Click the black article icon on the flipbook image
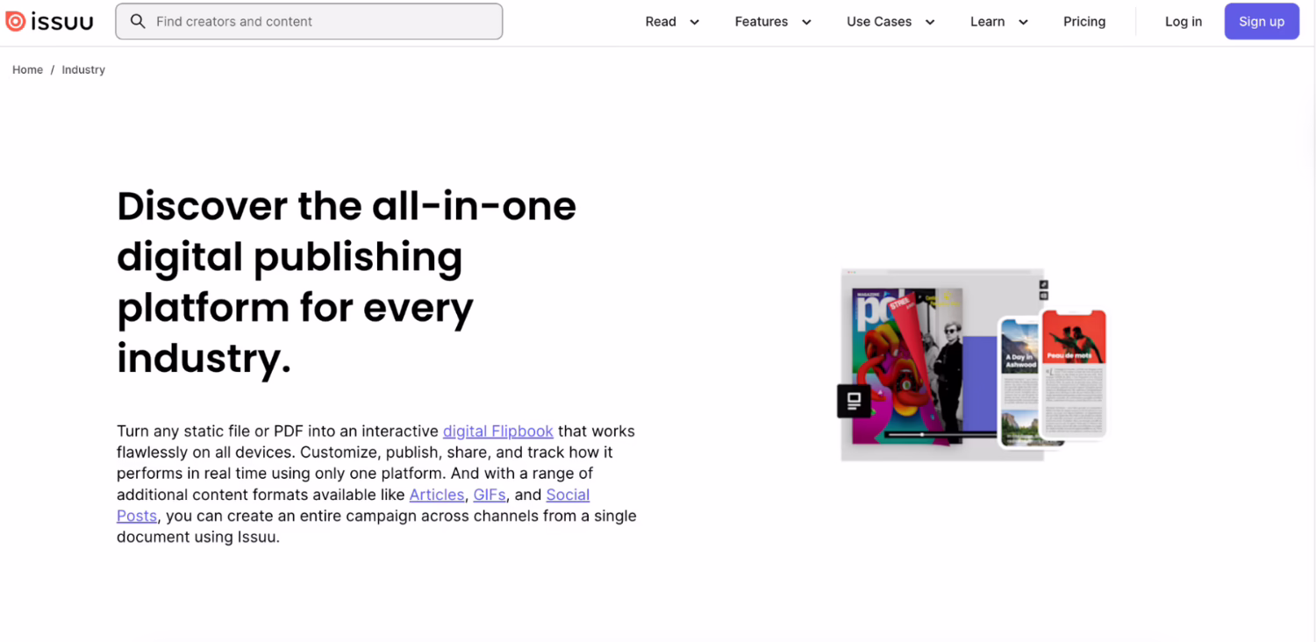The width and height of the screenshot is (1316, 642). (854, 401)
